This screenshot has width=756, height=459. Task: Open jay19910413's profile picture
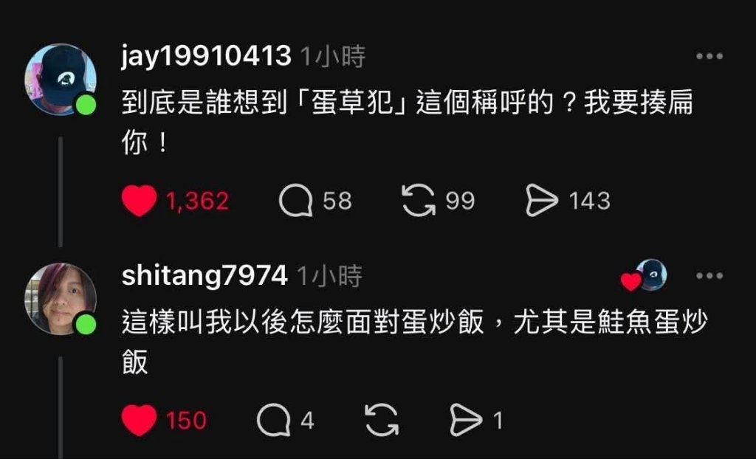click(x=61, y=80)
